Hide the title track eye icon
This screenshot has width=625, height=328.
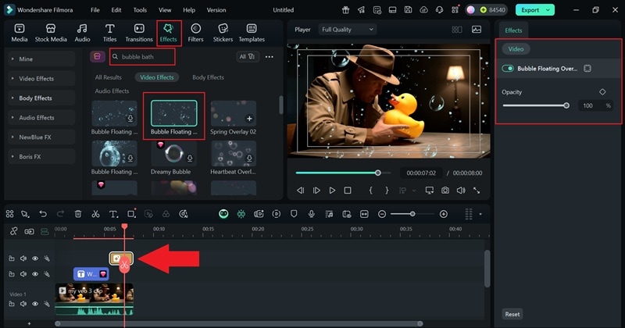pos(35,274)
